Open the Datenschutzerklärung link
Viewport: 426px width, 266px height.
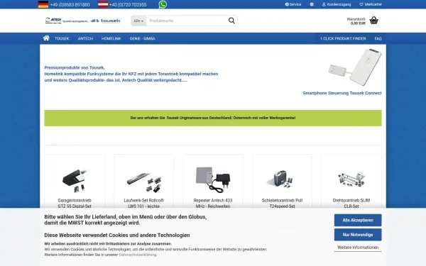(x=138, y=255)
